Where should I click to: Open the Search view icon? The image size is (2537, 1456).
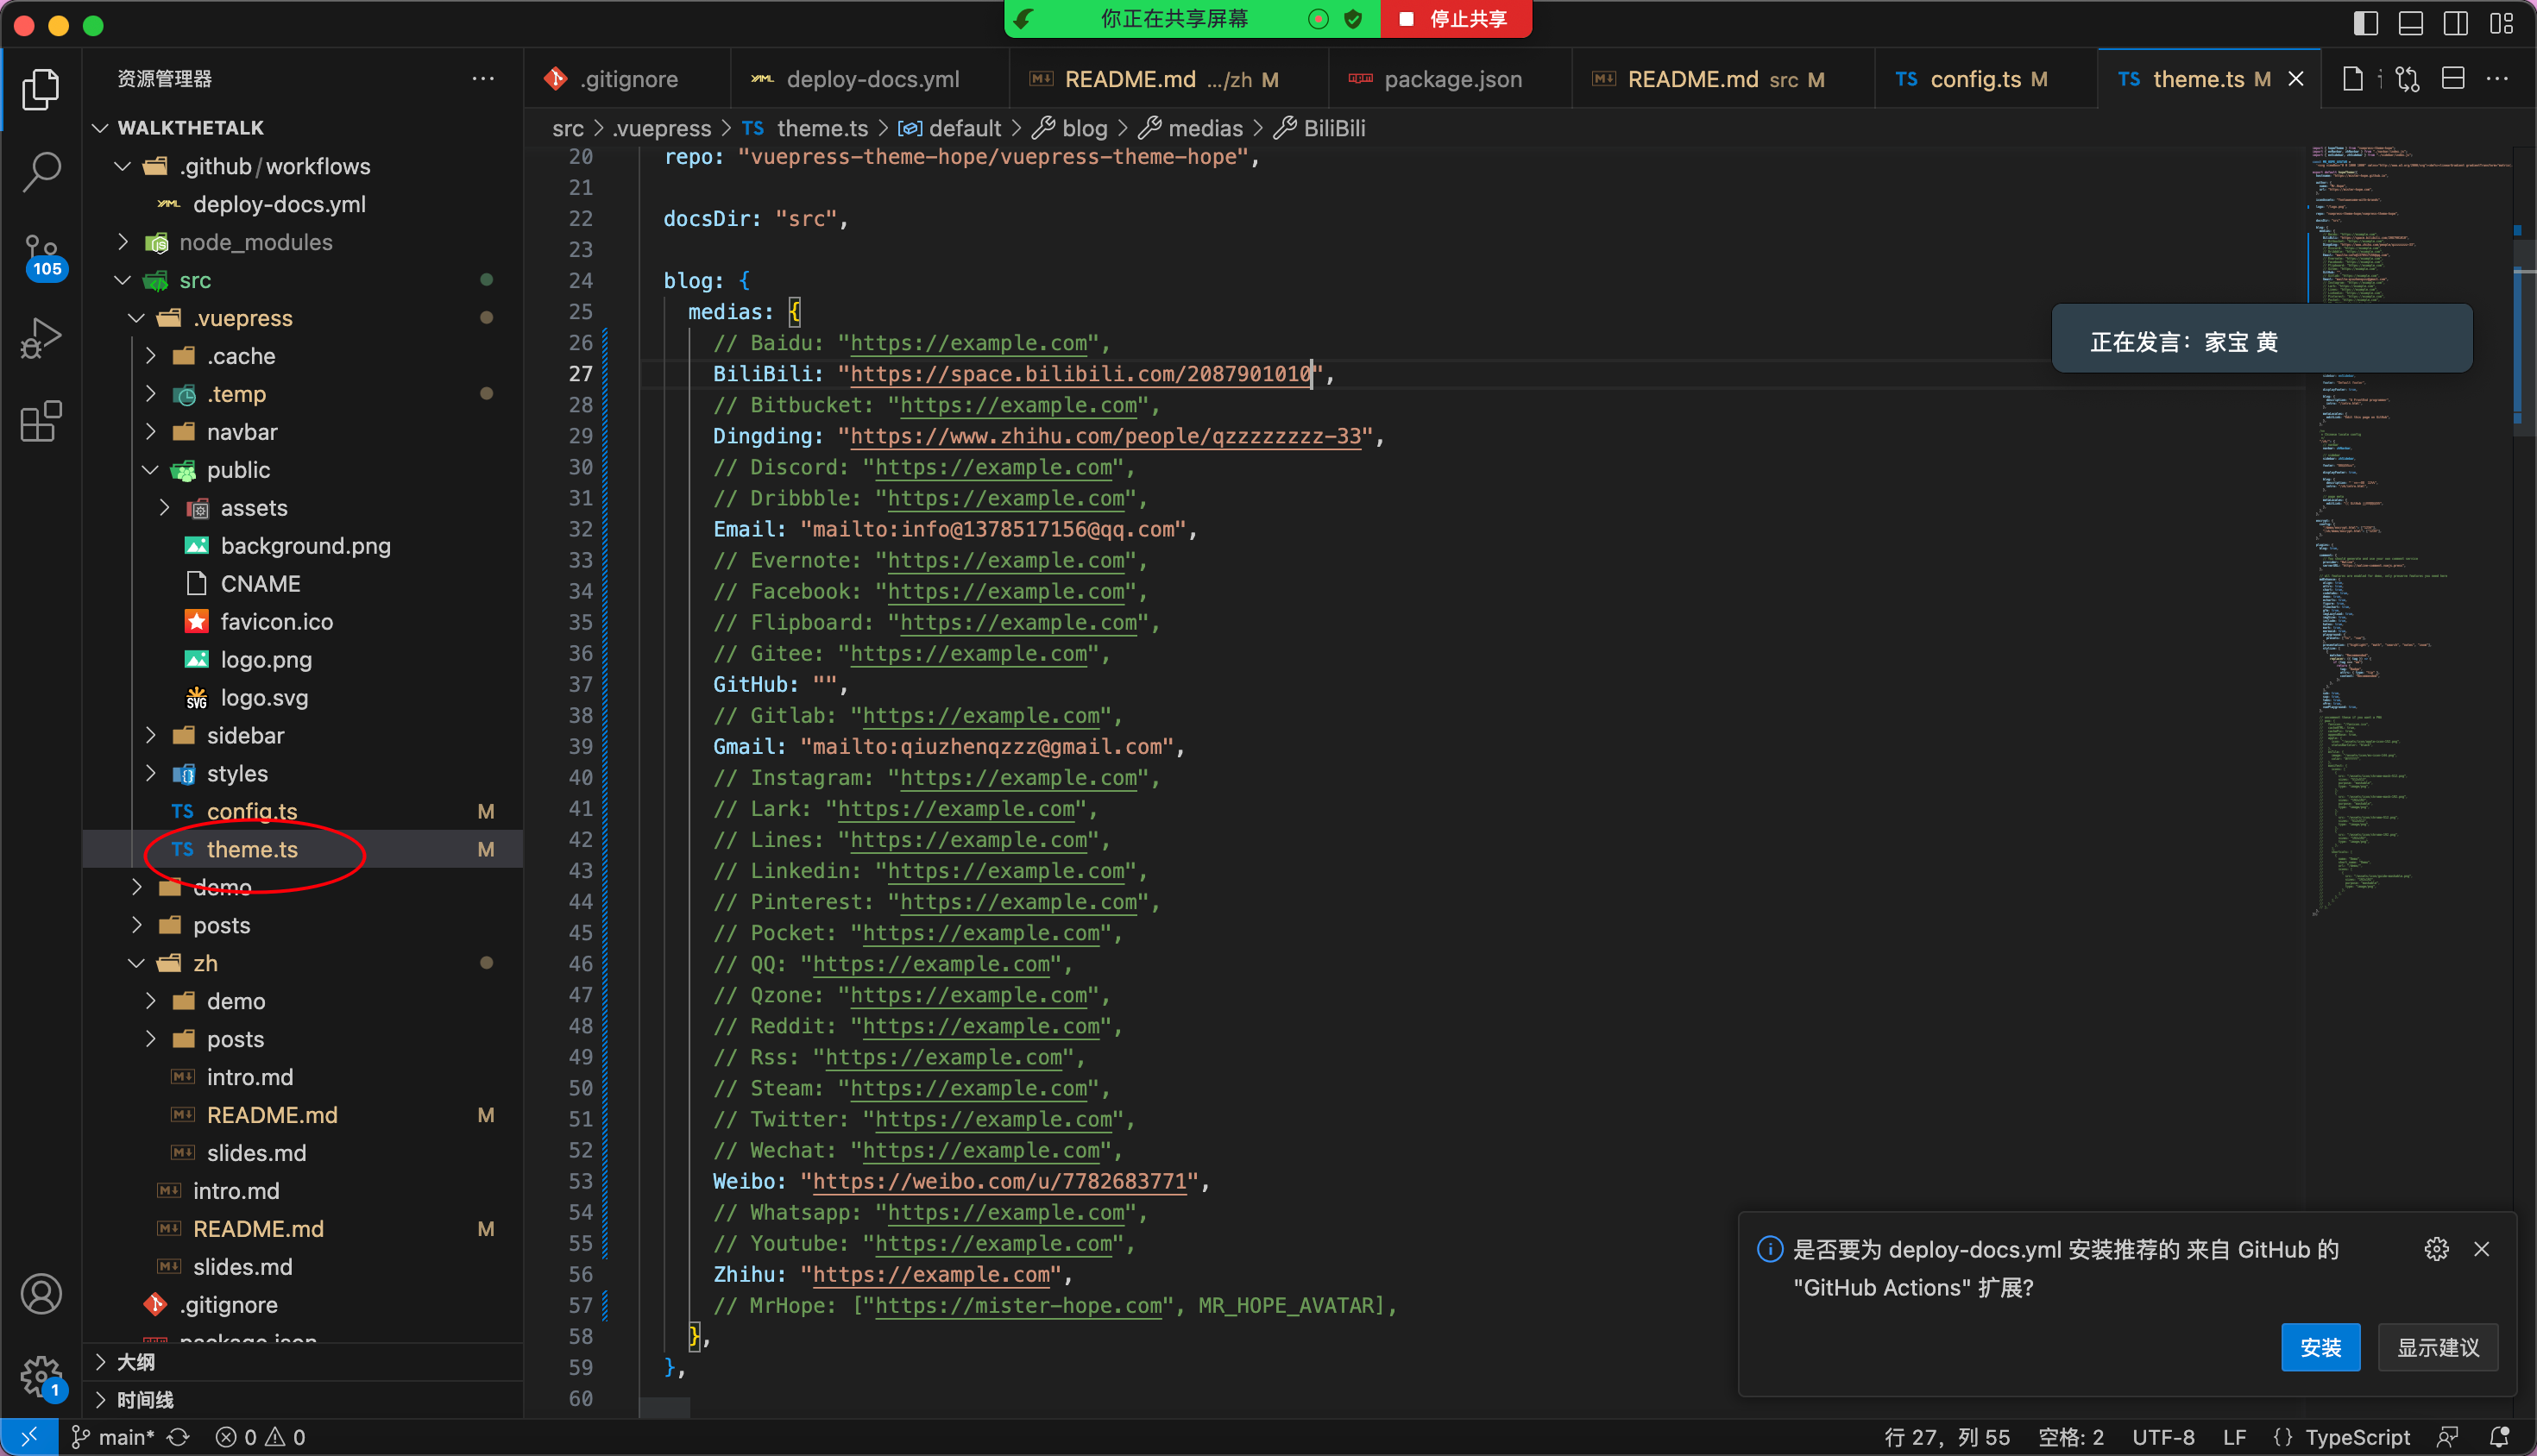click(x=41, y=172)
